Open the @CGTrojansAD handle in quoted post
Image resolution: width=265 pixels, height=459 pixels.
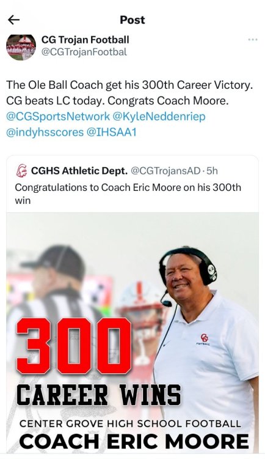pos(165,171)
